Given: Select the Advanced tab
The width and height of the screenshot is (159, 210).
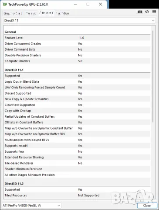Looking at the screenshot, I should tap(47, 13).
